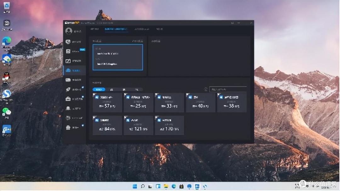Open Microsoft Store on the taskbar
This screenshot has height=191, width=340.
tap(182, 186)
